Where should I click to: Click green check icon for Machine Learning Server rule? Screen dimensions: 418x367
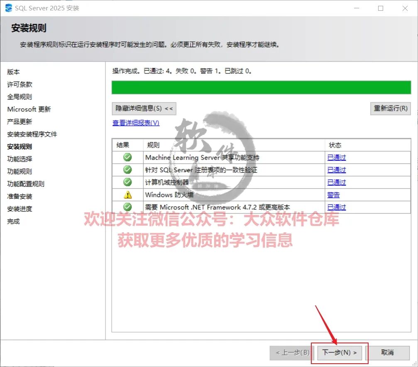[x=127, y=157]
